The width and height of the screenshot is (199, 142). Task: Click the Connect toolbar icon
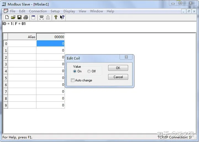pos(41,17)
